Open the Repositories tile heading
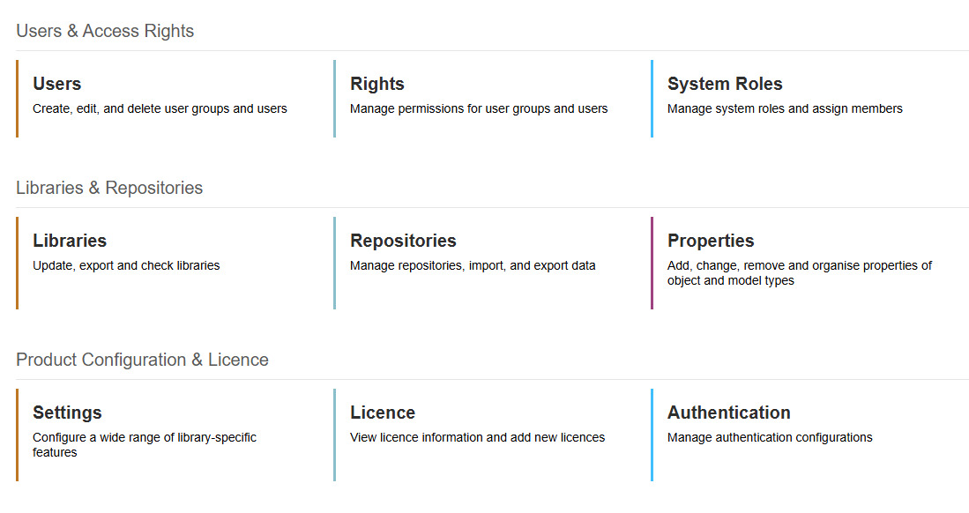The height and width of the screenshot is (513, 969). click(x=403, y=241)
